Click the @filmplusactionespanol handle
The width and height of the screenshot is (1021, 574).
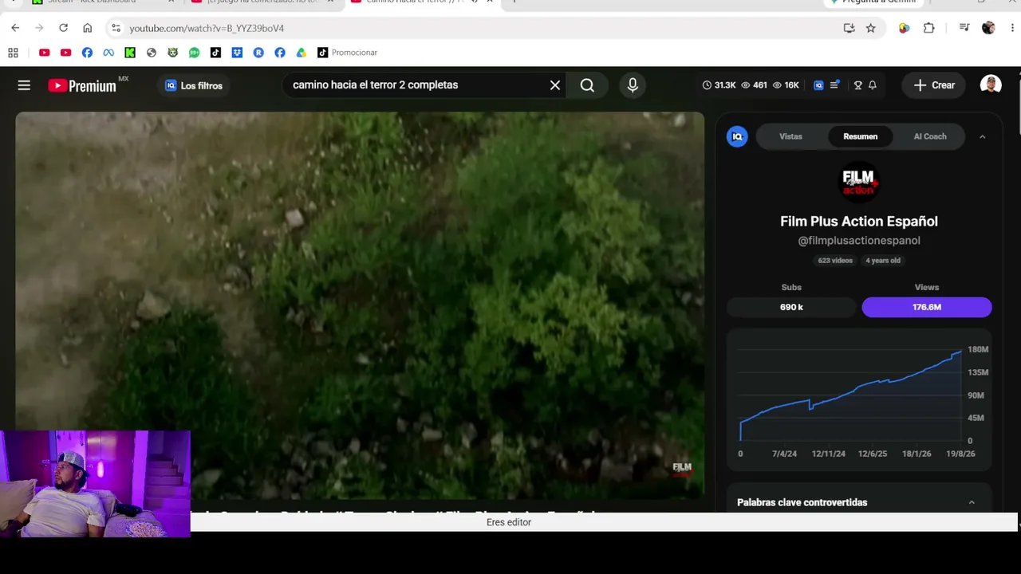pos(859,241)
